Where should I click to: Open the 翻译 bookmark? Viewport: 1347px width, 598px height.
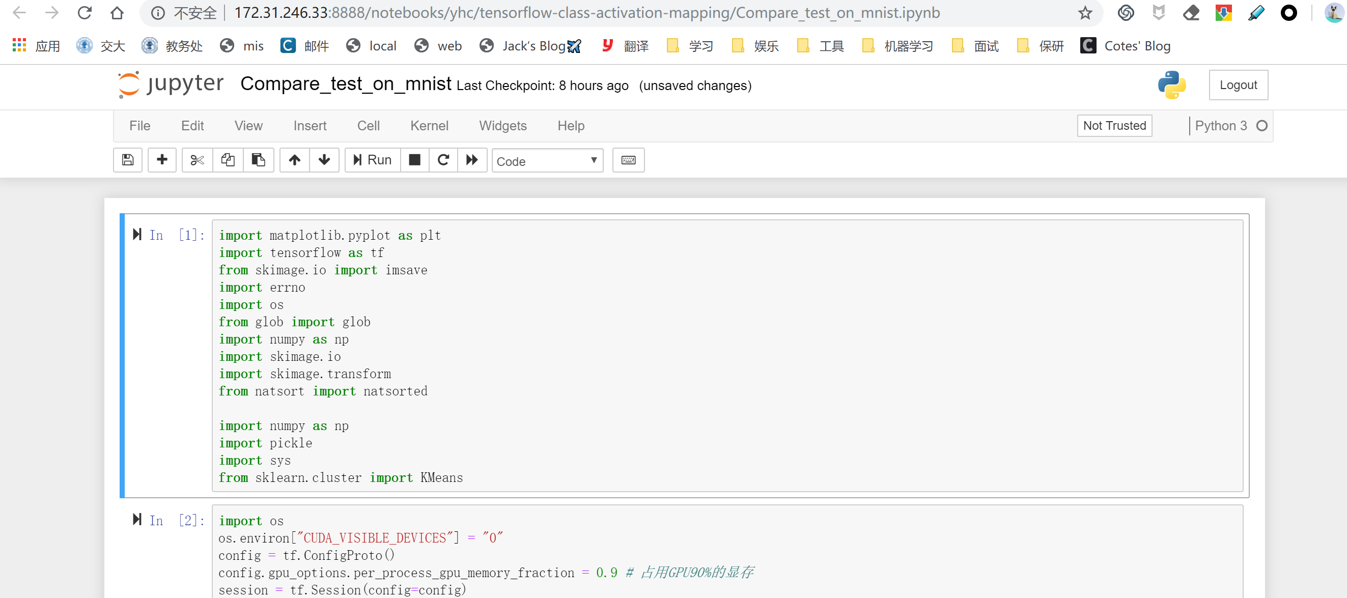pos(625,46)
